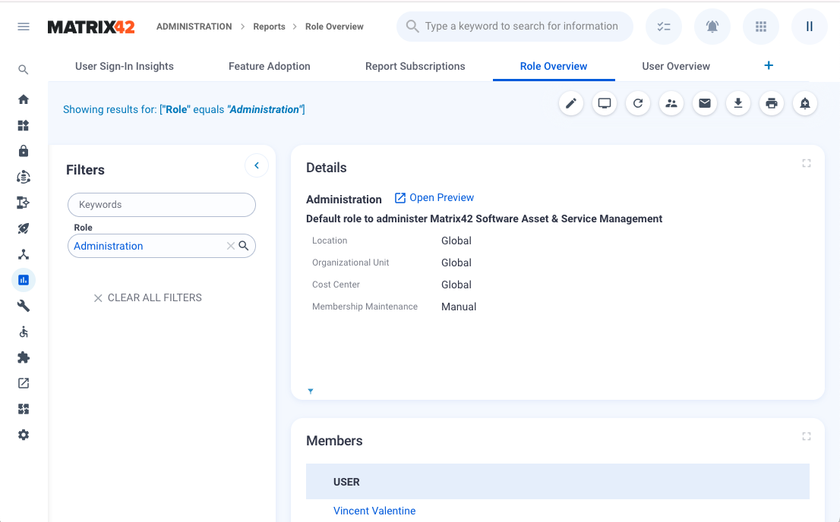The height and width of the screenshot is (522, 840).
Task: Clear the Administration role filter value
Action: point(231,246)
